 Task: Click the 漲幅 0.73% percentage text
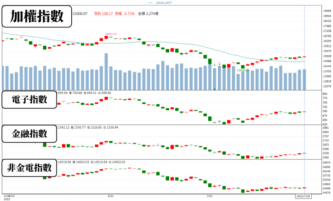click(129, 13)
